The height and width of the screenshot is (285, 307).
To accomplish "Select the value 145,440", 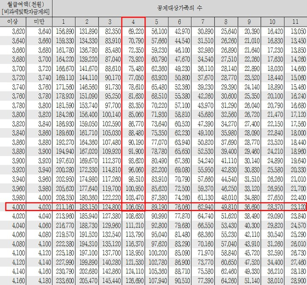I will [110, 281].
